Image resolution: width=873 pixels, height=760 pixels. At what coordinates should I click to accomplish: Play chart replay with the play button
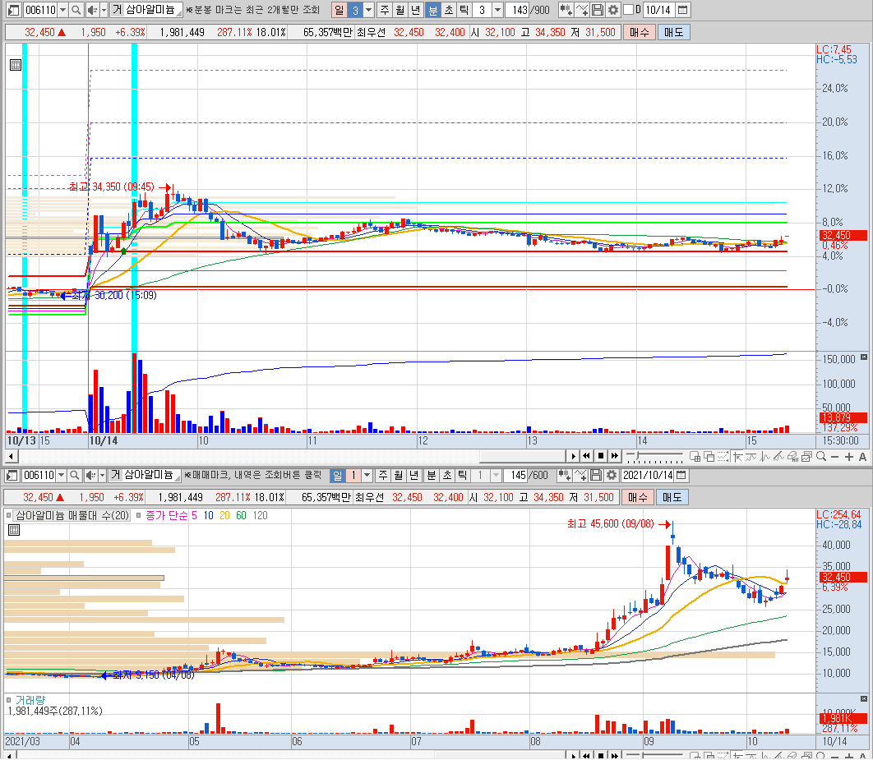pos(574,457)
